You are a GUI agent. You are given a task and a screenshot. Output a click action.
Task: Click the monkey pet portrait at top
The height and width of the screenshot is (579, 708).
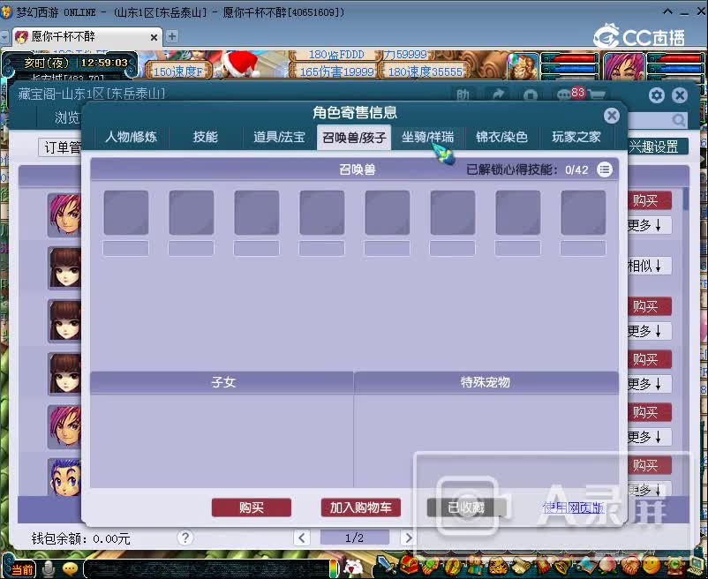click(x=523, y=65)
